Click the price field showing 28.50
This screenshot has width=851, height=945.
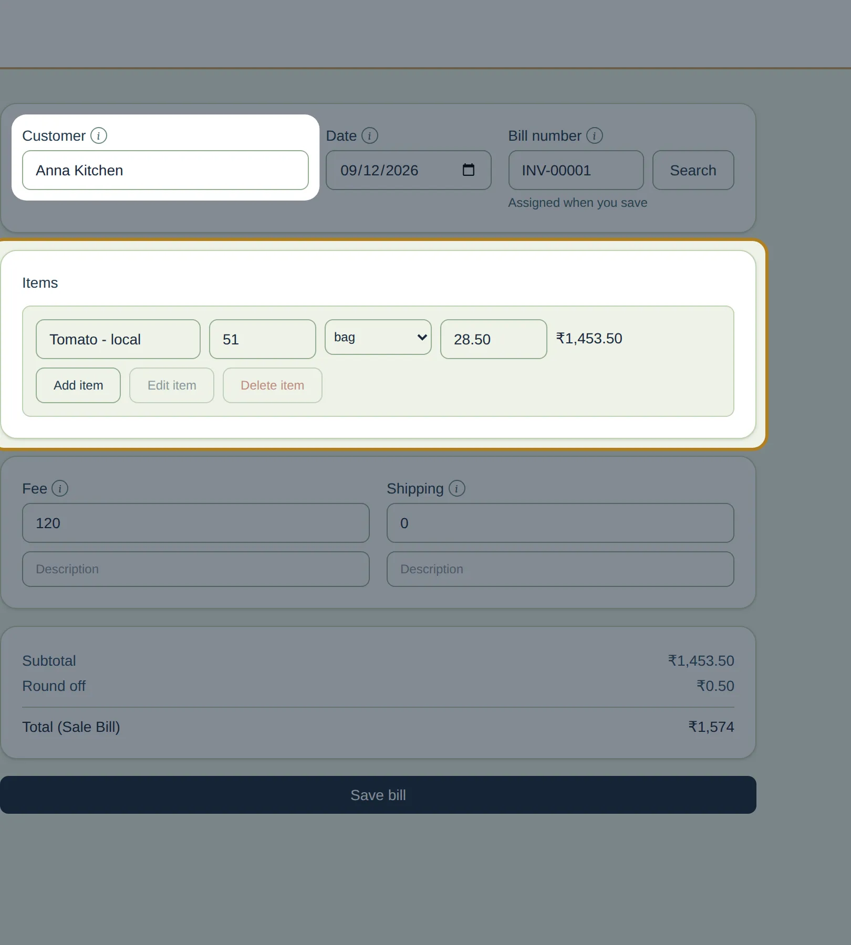click(x=494, y=339)
